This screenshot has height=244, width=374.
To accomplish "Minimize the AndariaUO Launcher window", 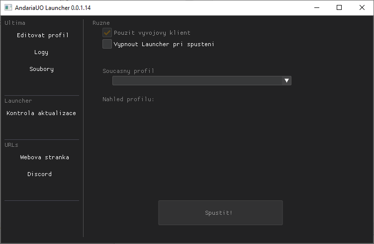I will point(316,8).
